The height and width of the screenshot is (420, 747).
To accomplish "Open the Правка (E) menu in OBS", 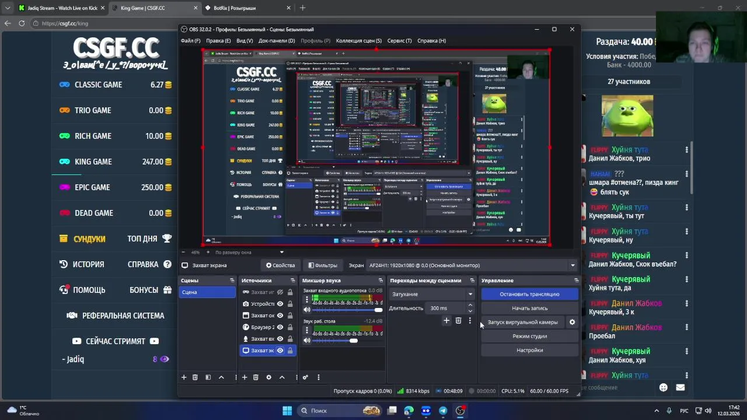I will (218, 41).
